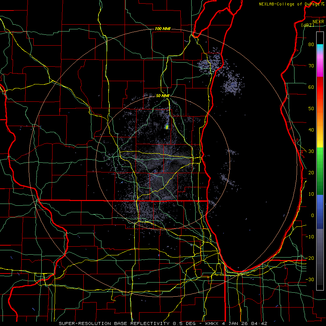Click the -10 value on dBZ scale

coord(310,237)
